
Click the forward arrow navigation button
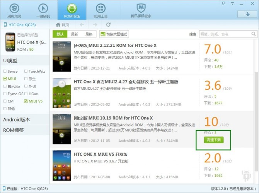[x=95, y=25]
